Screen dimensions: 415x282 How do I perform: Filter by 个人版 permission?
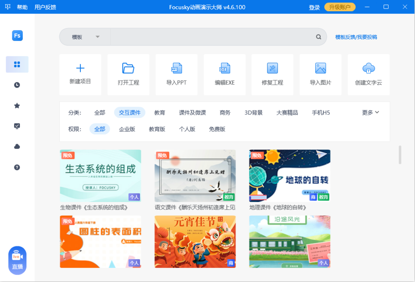click(187, 129)
